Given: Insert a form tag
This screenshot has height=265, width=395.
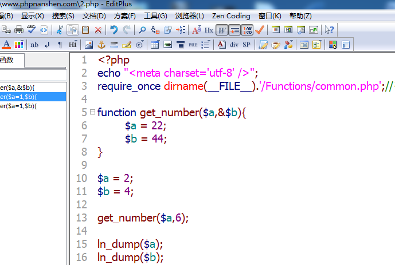Looking at the screenshot, I should pos(304,45).
